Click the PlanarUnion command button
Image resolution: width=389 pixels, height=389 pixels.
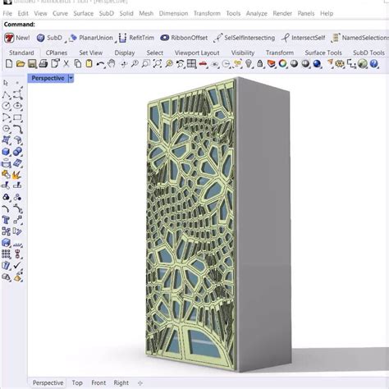91,38
